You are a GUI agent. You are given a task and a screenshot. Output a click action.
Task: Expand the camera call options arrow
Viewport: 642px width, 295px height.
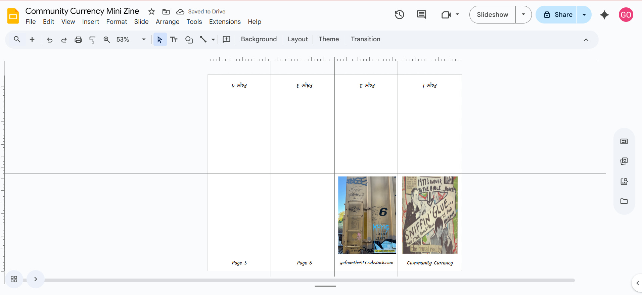457,14
